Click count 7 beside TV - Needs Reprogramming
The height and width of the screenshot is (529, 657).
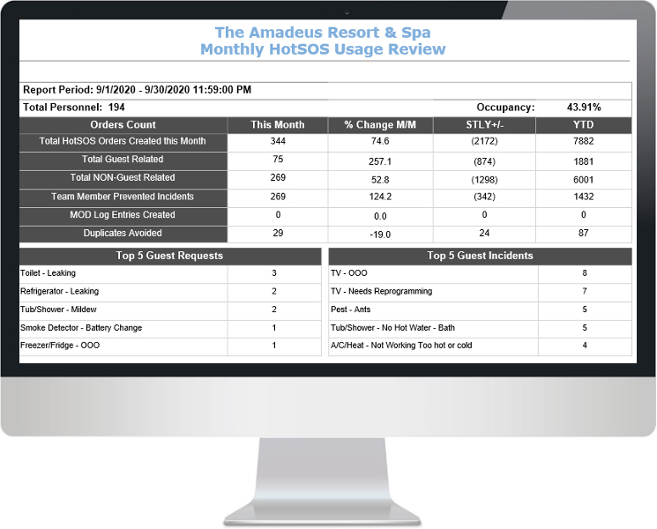[x=585, y=291]
